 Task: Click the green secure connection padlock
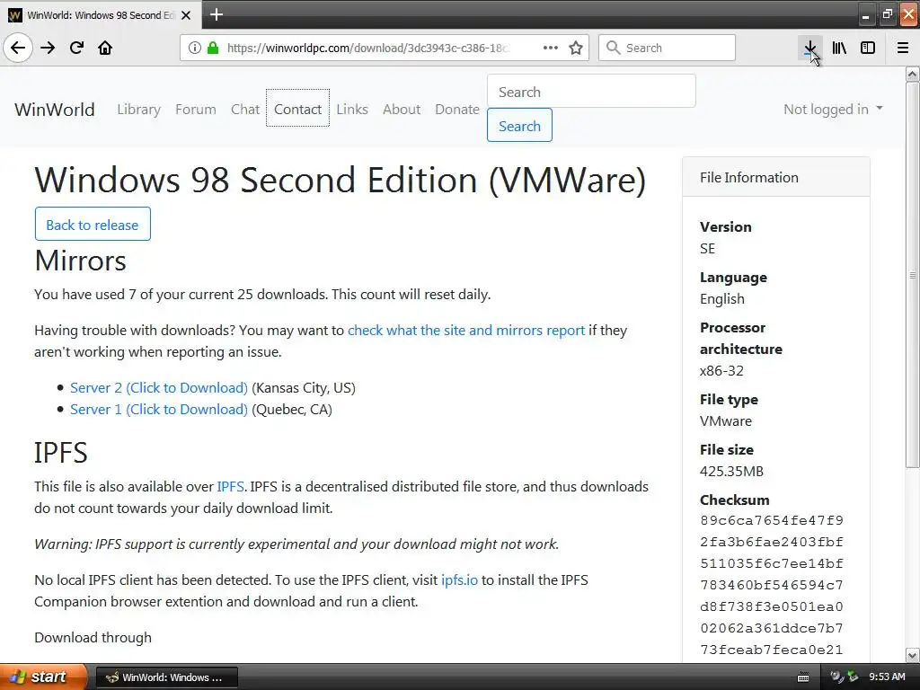pos(213,48)
